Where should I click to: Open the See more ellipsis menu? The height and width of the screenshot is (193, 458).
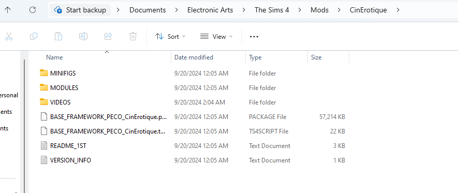(254, 37)
